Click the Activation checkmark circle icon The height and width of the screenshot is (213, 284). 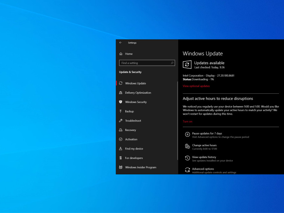click(121, 139)
